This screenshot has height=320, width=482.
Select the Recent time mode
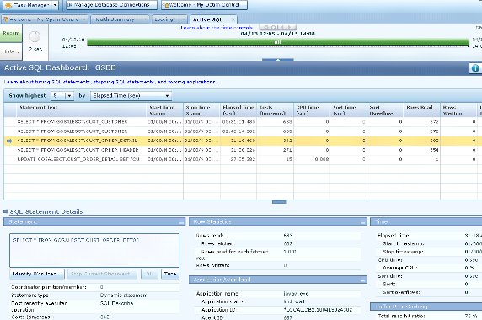pyautogui.click(x=11, y=33)
